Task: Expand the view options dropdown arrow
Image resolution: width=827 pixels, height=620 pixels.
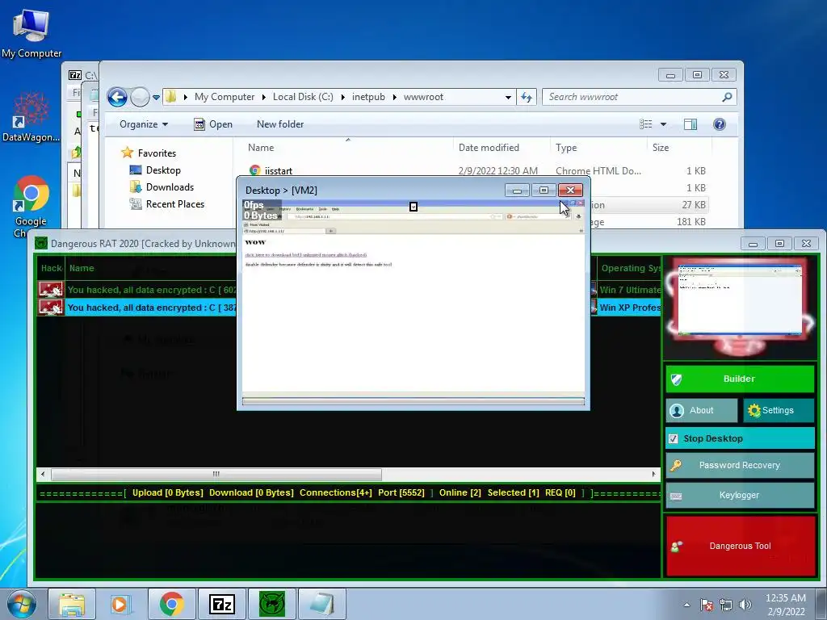Action: click(x=664, y=124)
